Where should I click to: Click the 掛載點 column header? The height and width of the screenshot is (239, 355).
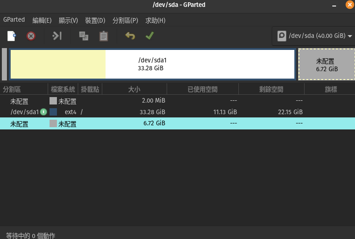pyautogui.click(x=90, y=89)
